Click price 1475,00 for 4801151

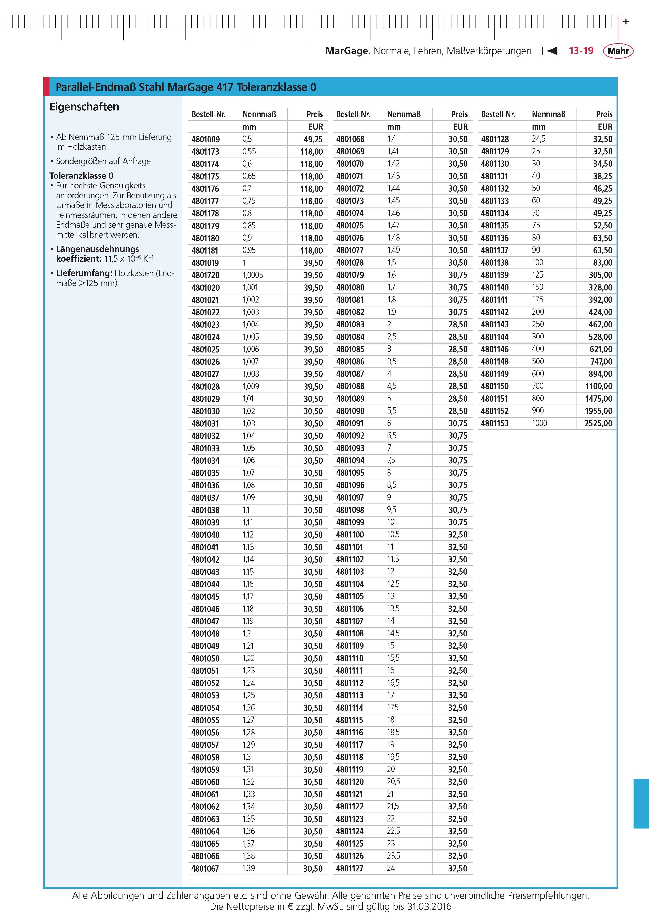[x=598, y=399]
